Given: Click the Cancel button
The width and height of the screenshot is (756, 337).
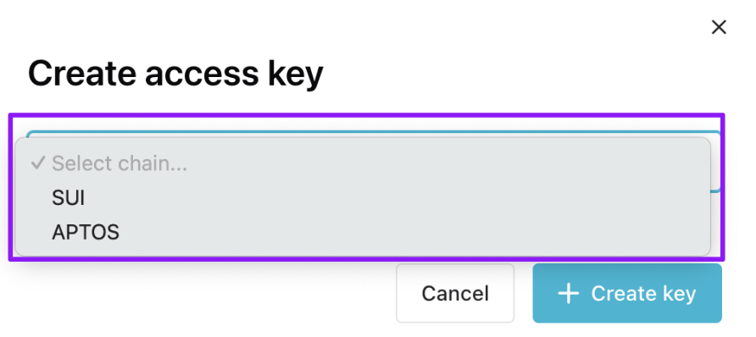Looking at the screenshot, I should [x=455, y=293].
